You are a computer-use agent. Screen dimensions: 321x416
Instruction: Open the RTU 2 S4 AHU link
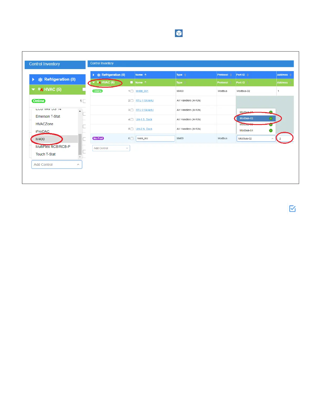[x=145, y=110]
